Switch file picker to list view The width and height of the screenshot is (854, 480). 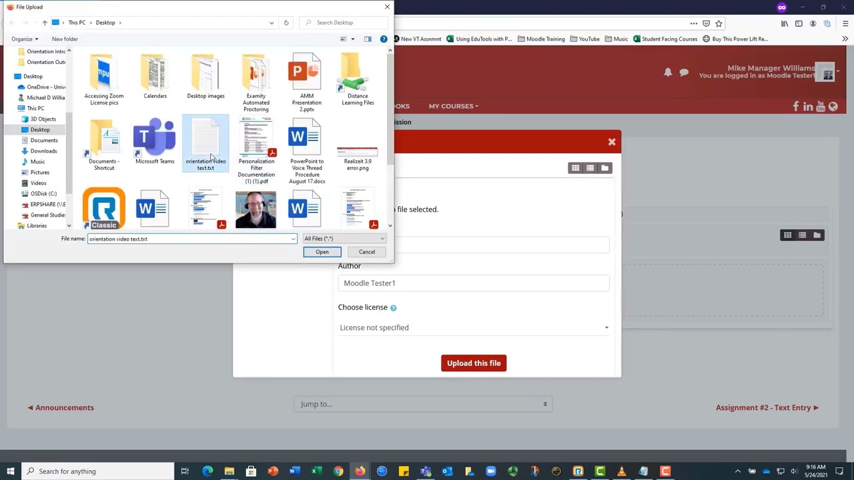(x=590, y=168)
